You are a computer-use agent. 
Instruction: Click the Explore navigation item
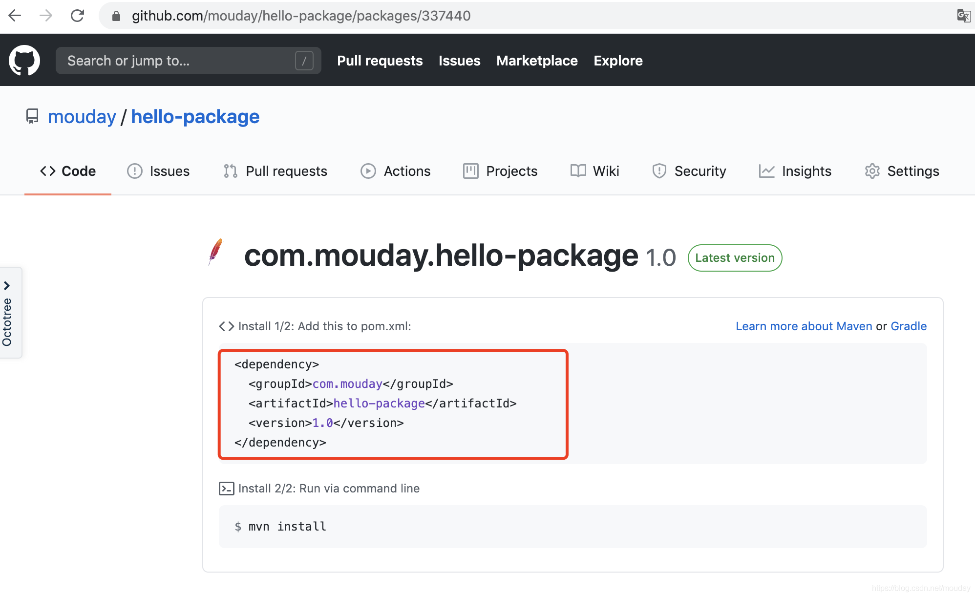click(618, 61)
